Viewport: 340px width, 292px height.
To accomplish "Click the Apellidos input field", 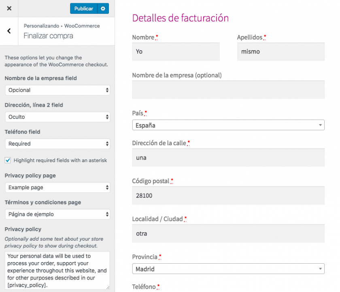I will [280, 52].
